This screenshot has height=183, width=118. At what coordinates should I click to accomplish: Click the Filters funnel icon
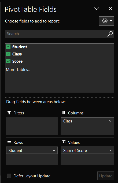click(x=9, y=113)
